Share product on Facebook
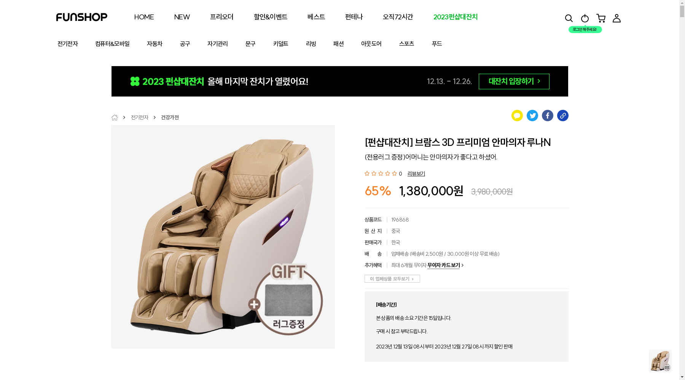 tap(548, 116)
